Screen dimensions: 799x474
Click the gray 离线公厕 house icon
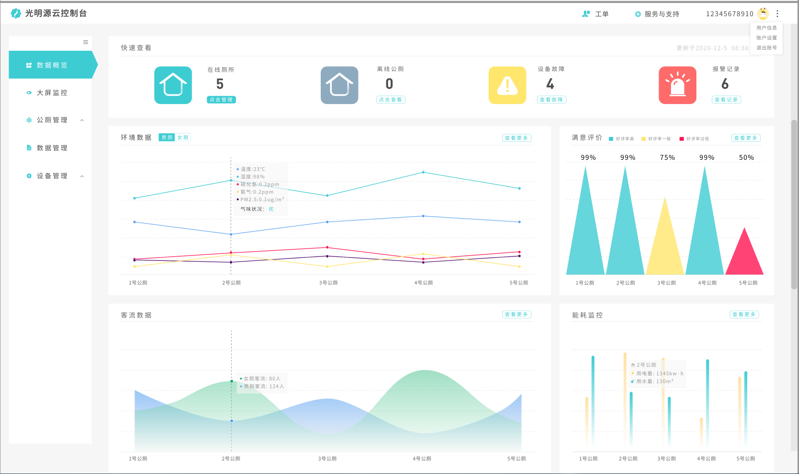pos(339,85)
